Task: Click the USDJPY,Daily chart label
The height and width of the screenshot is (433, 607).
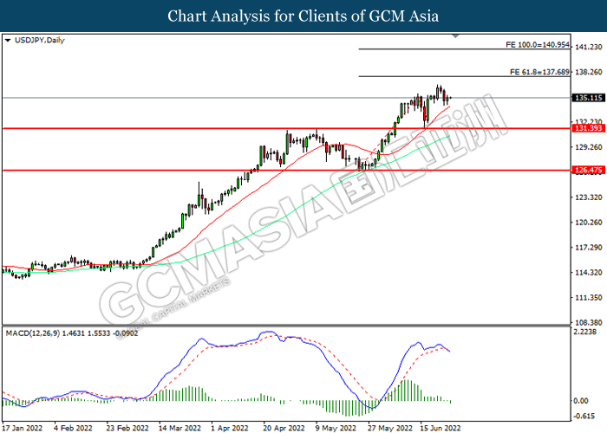Action: tap(40, 40)
